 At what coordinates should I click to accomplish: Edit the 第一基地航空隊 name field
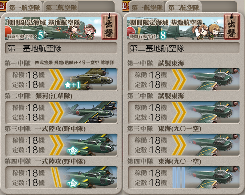[x=61, y=48]
